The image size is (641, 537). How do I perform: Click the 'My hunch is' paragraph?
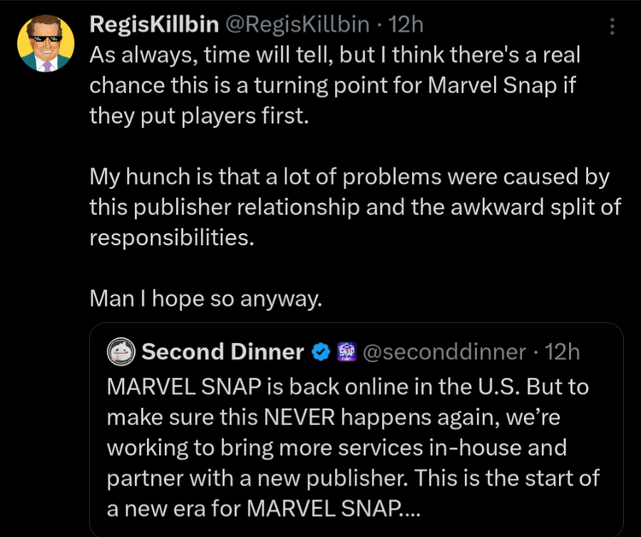point(356,207)
